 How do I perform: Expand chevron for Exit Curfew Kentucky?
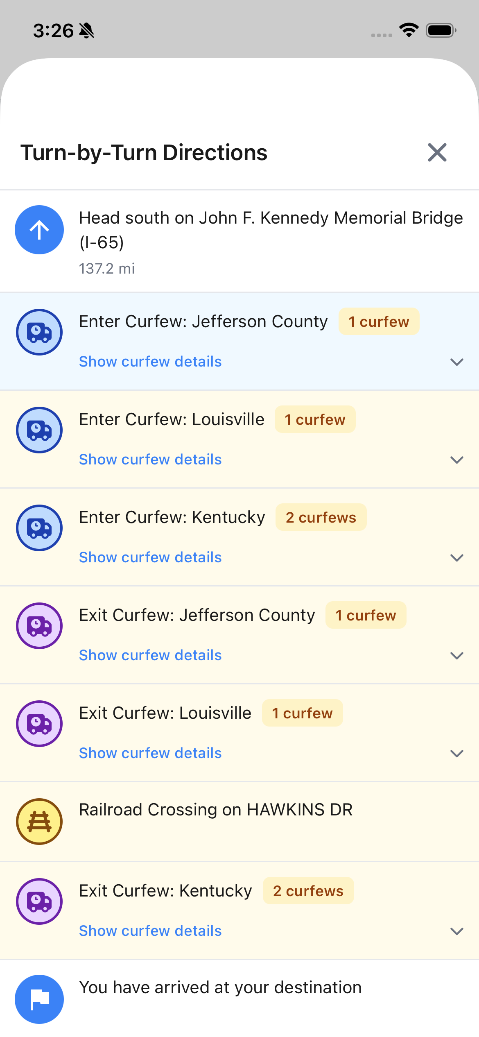[456, 931]
